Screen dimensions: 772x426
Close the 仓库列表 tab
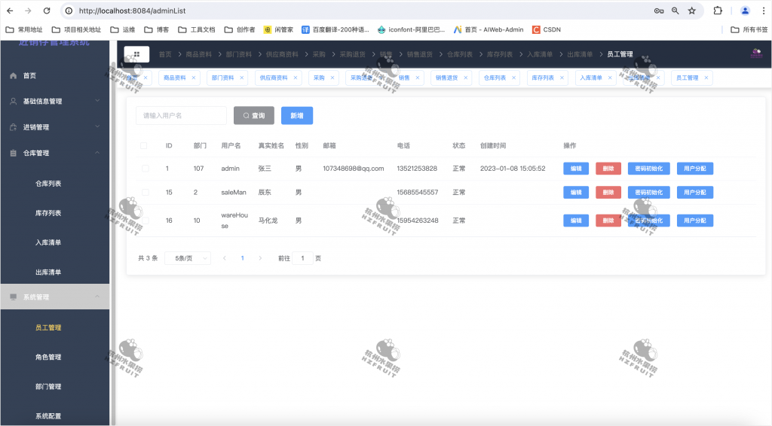tap(513, 78)
